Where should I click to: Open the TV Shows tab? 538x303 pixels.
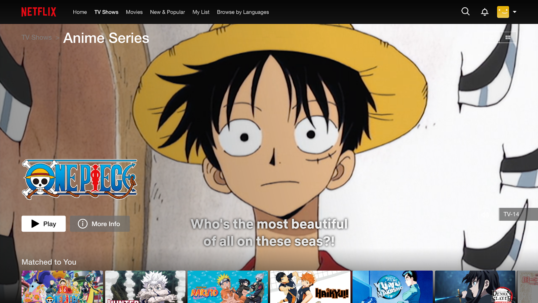point(106,12)
